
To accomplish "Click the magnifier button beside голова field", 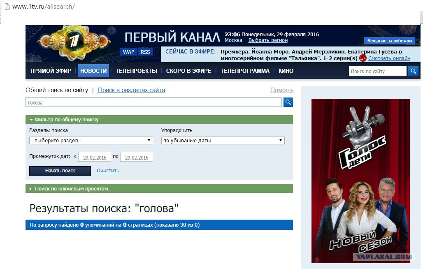I will click(288, 102).
